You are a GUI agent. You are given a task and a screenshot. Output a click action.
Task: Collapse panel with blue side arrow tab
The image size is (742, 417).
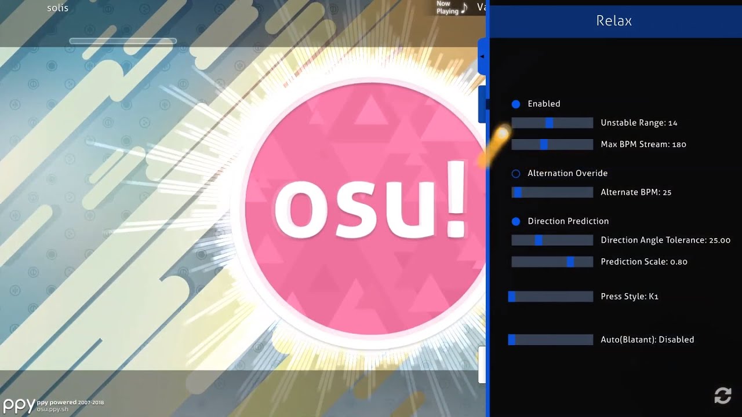coord(482,57)
